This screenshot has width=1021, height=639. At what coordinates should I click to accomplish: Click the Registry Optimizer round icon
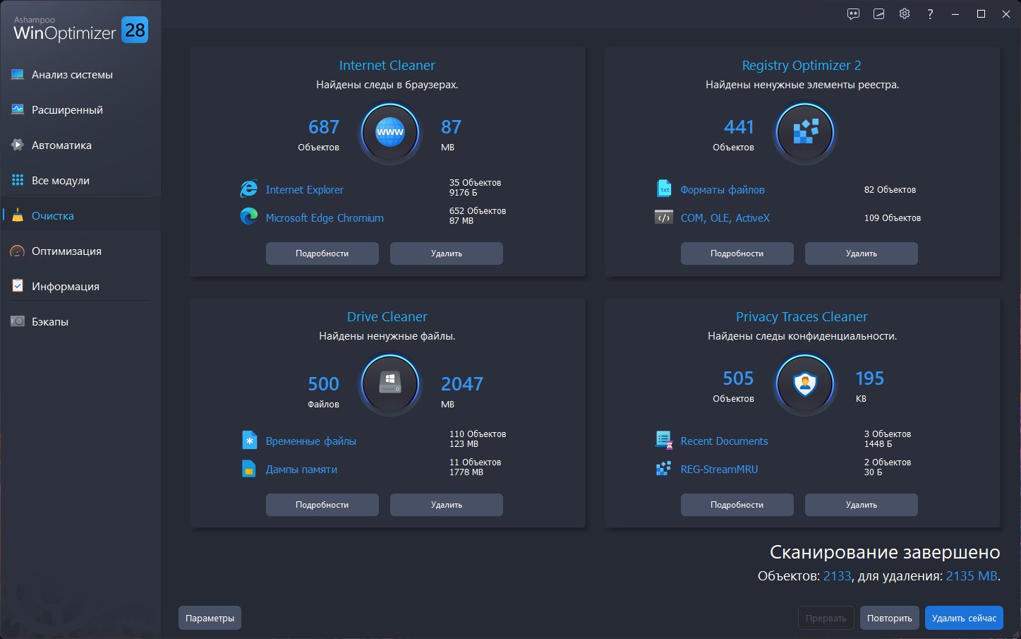(x=805, y=133)
